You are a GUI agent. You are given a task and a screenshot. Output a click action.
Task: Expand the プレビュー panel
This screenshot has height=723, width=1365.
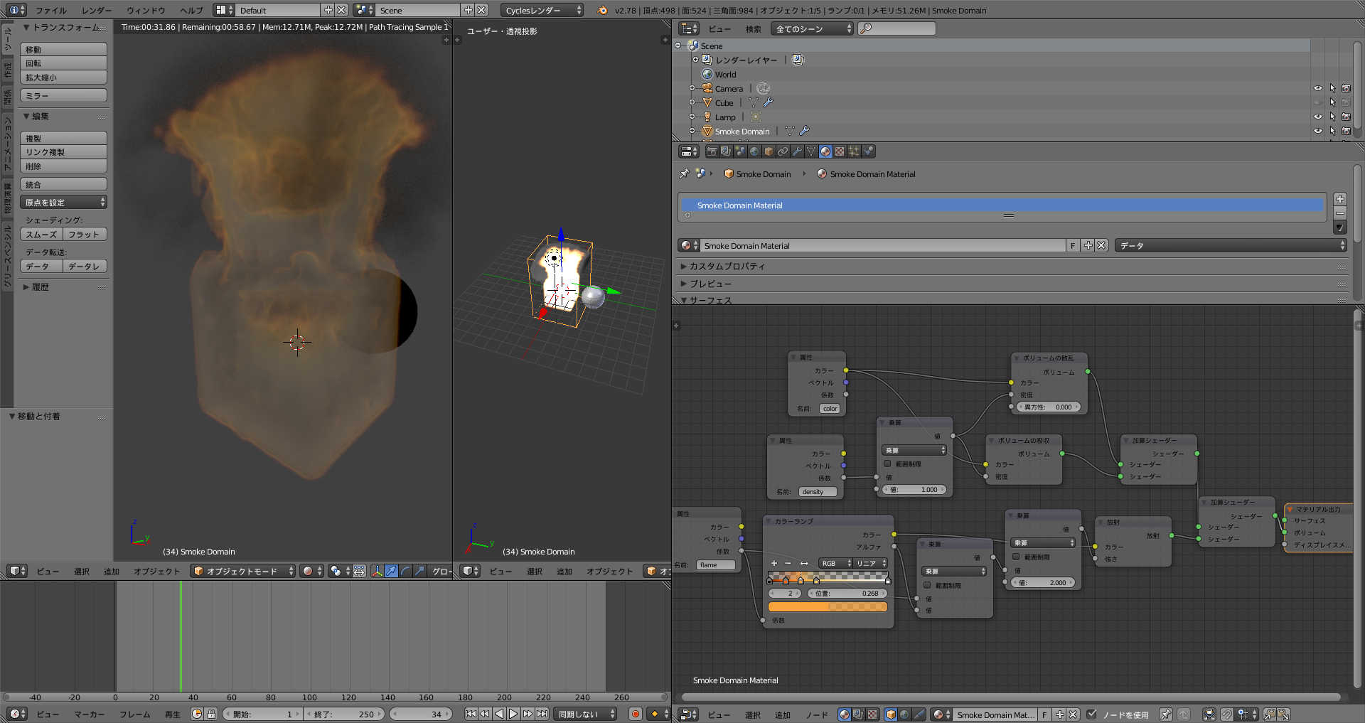pyautogui.click(x=710, y=284)
